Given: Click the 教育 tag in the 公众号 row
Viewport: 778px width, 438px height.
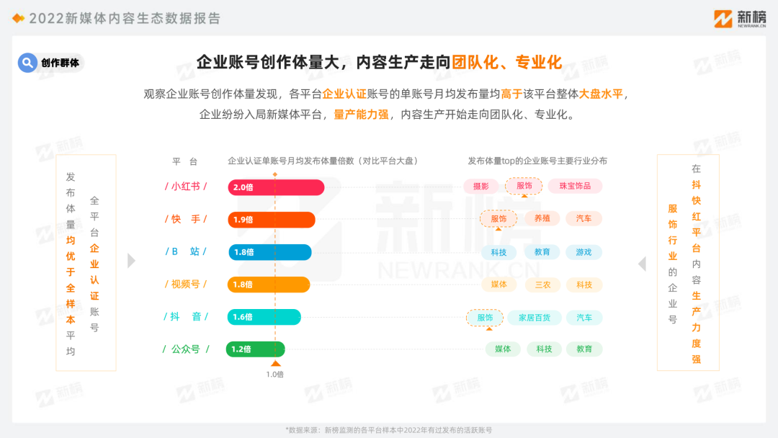Looking at the screenshot, I should (x=584, y=349).
